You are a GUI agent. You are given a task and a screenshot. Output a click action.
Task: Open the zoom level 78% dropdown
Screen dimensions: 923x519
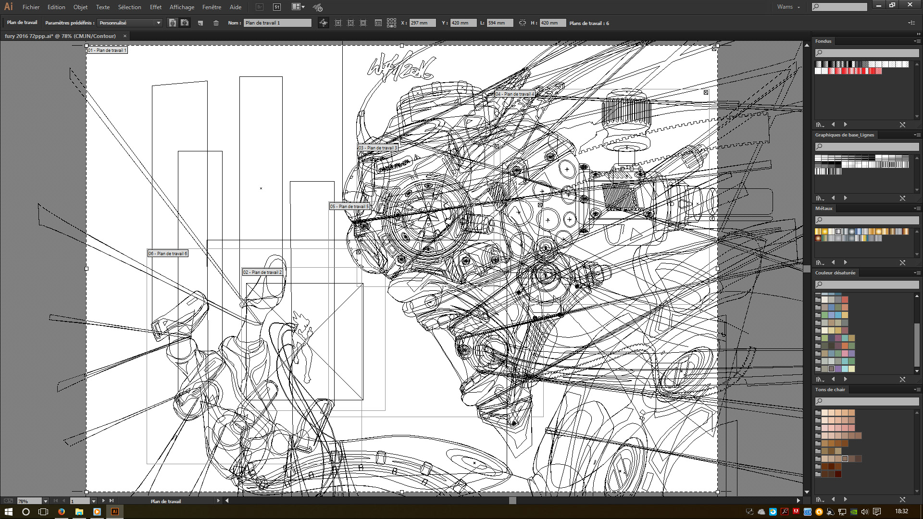coord(46,501)
